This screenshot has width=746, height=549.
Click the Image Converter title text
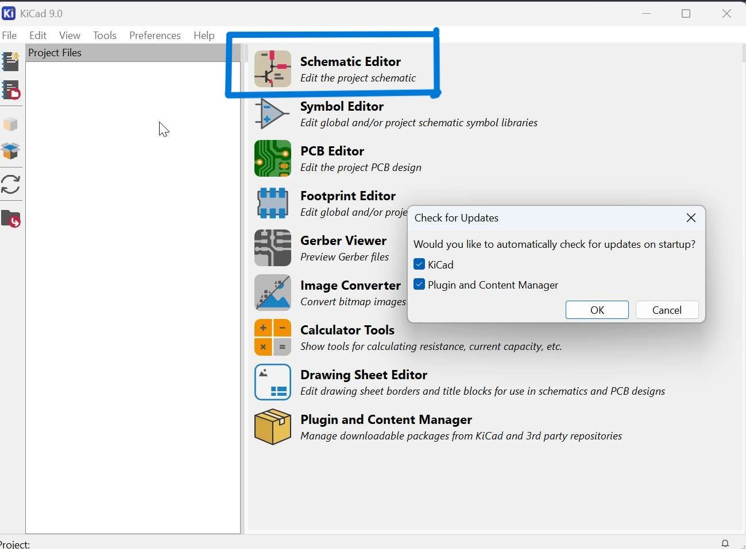coord(350,285)
